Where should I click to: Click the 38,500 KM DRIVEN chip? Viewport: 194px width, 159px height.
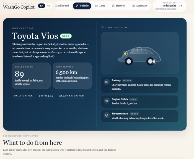(x=72, y=96)
